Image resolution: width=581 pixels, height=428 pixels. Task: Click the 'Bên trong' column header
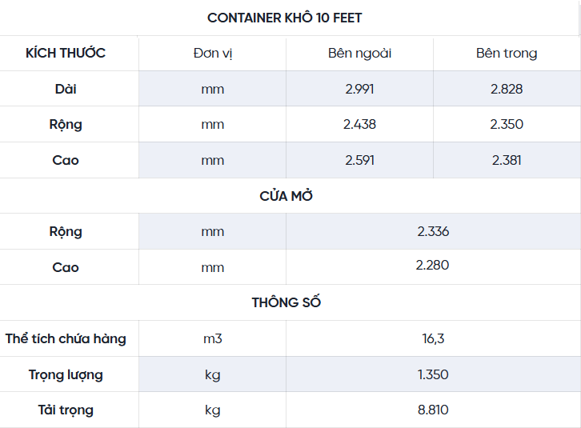point(507,54)
